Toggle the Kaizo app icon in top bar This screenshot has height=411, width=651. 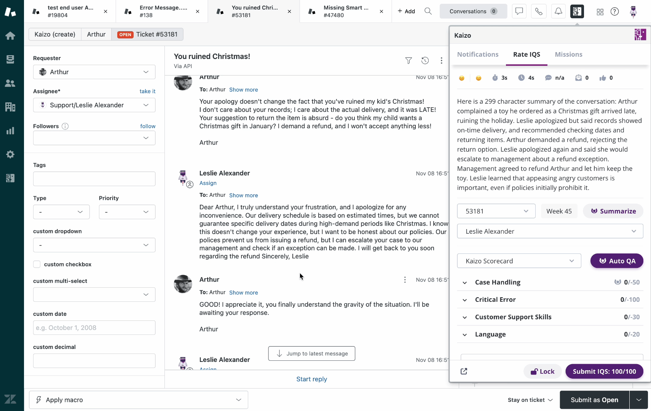[577, 11]
